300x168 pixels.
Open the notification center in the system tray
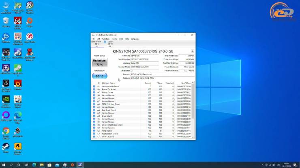pyautogui.click(x=295, y=165)
